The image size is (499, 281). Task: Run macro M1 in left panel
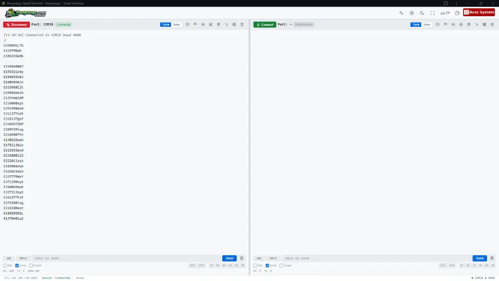(x=212, y=265)
